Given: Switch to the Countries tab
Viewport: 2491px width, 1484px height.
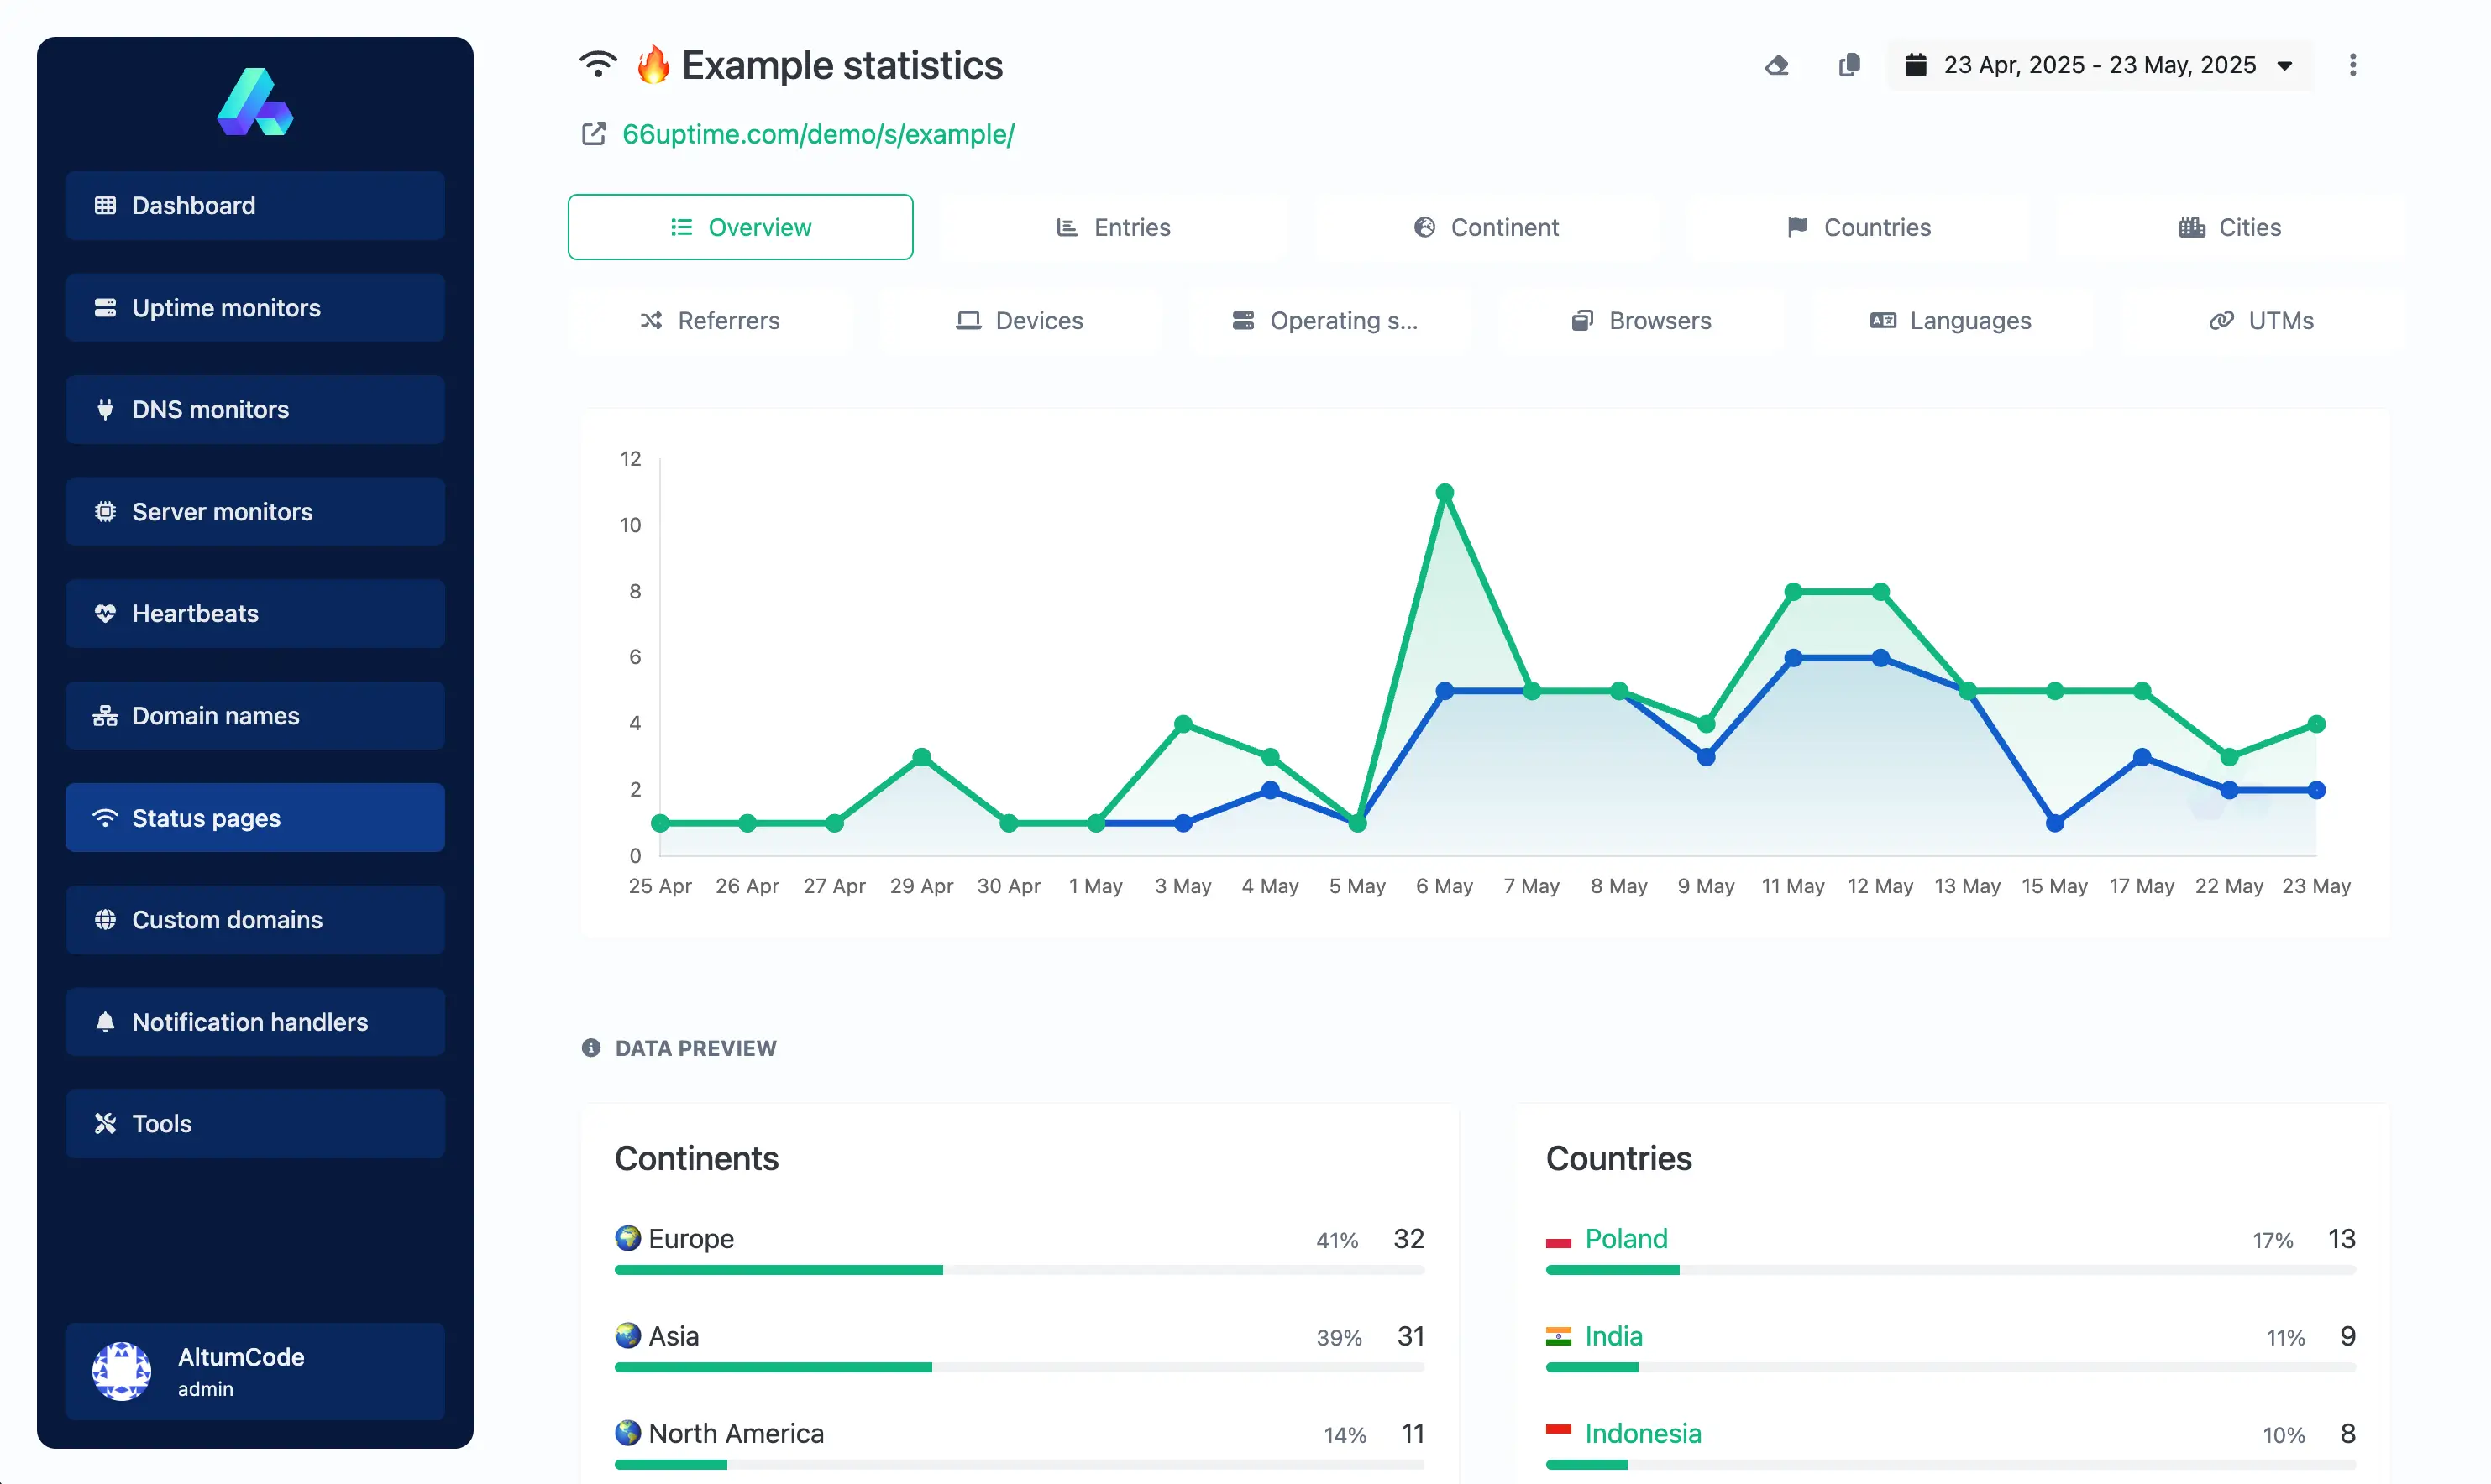Looking at the screenshot, I should point(1859,227).
